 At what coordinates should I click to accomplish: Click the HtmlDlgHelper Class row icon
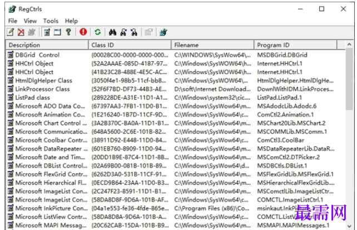11,80
